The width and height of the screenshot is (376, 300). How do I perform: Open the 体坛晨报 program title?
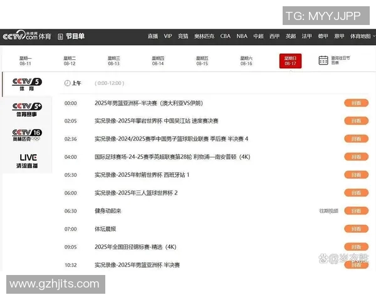coord(105,229)
